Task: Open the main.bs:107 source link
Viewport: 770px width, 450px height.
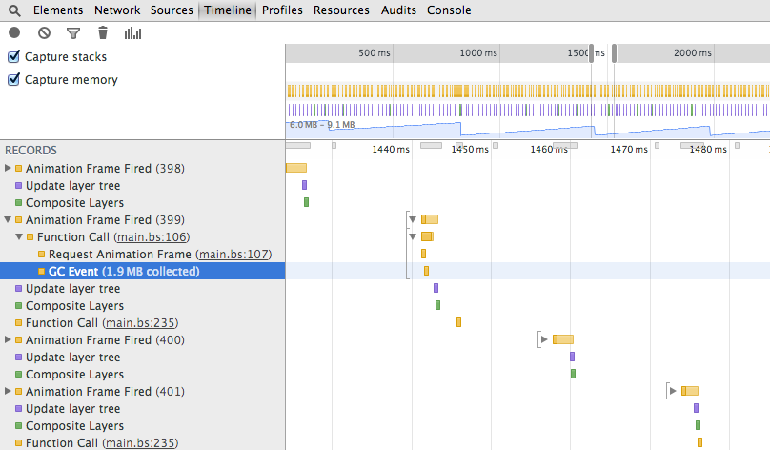Action: (x=233, y=255)
